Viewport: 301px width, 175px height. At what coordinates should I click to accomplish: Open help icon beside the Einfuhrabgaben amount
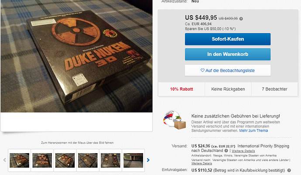[289, 170]
